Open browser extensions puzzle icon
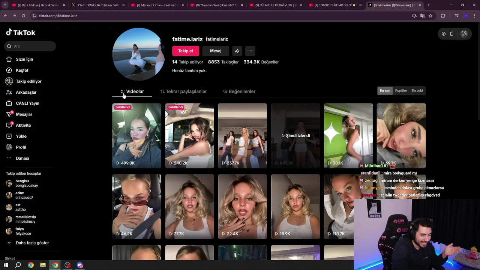This screenshot has width=480, height=270. pyautogui.click(x=443, y=16)
